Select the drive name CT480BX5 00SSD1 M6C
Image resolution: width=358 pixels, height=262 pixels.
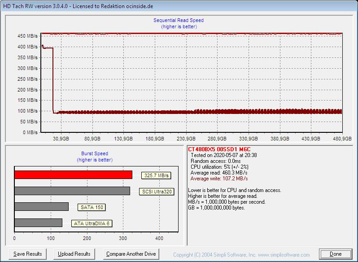219,149
